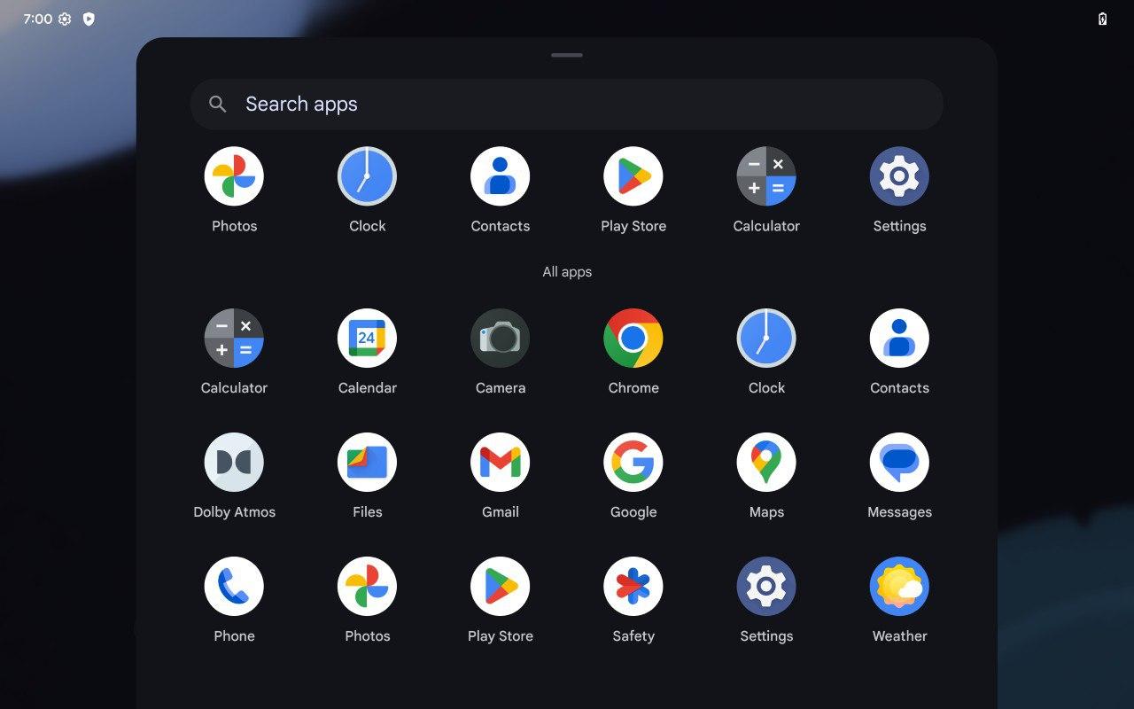This screenshot has height=709, width=1134.
Task: Open Contacts under All apps
Action: [899, 338]
